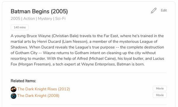Select the Action genre label
The image size is (178, 107).
(x=29, y=18)
